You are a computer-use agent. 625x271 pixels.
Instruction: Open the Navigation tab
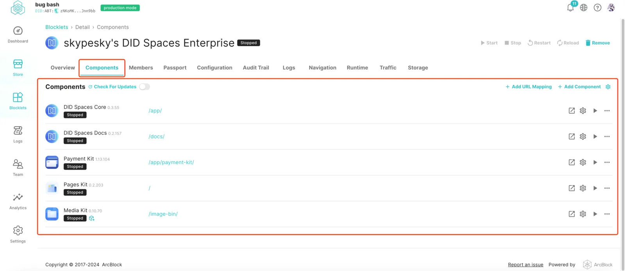[x=322, y=68]
